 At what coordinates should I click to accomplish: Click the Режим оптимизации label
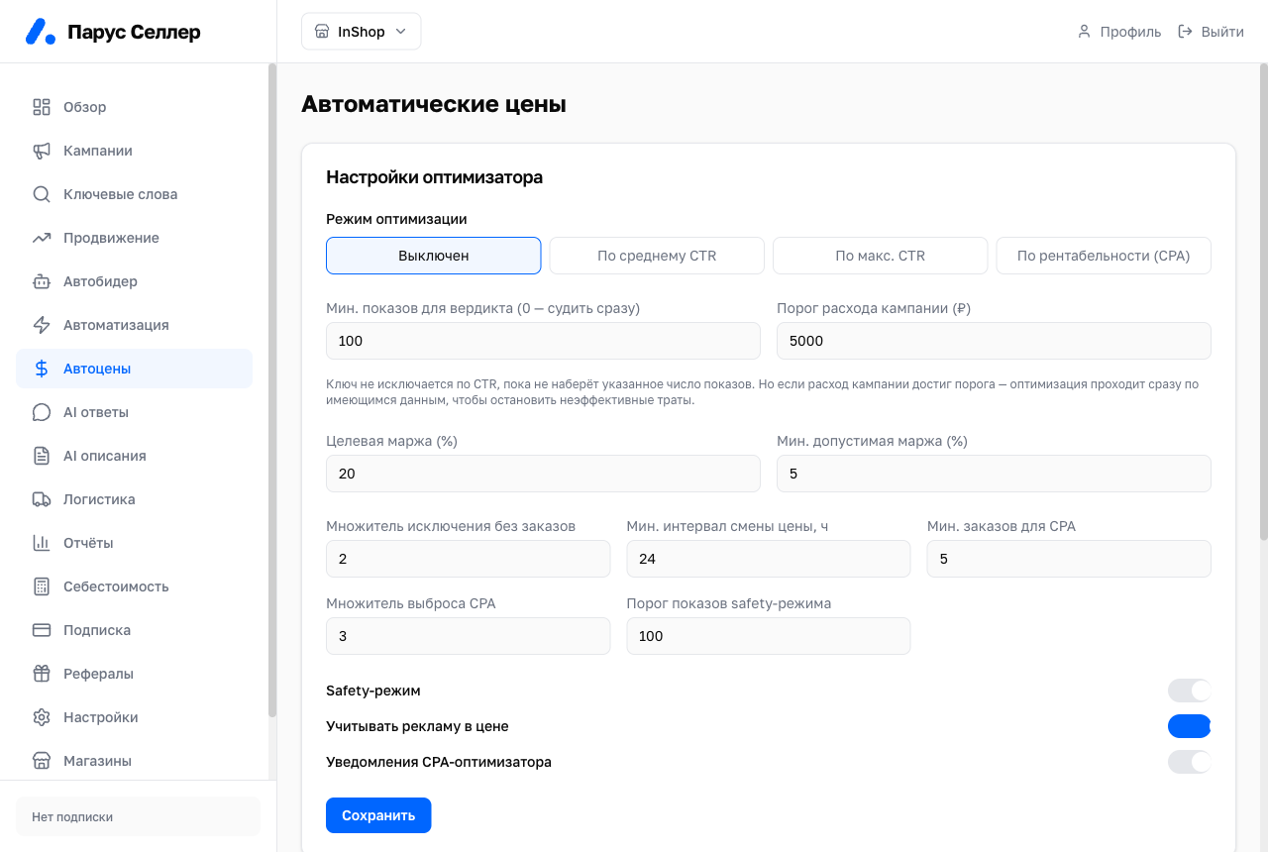[x=396, y=219]
